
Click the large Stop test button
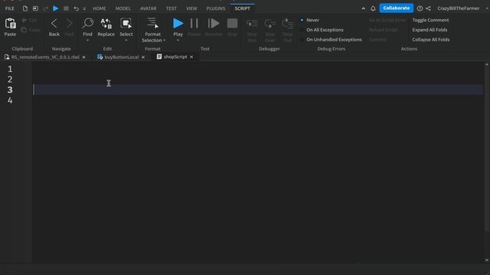point(232,24)
